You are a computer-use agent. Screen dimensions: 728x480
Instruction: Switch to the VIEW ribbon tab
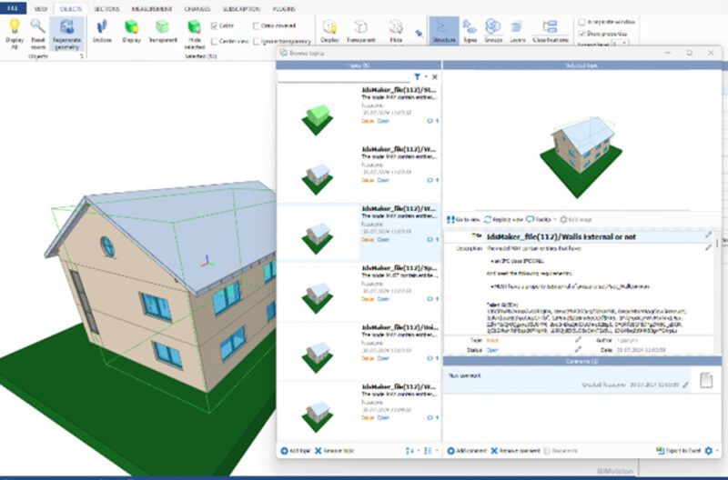41,9
